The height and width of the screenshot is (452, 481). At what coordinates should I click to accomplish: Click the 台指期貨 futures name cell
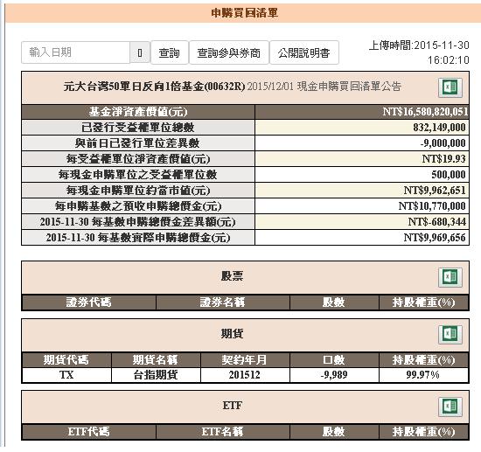click(156, 375)
